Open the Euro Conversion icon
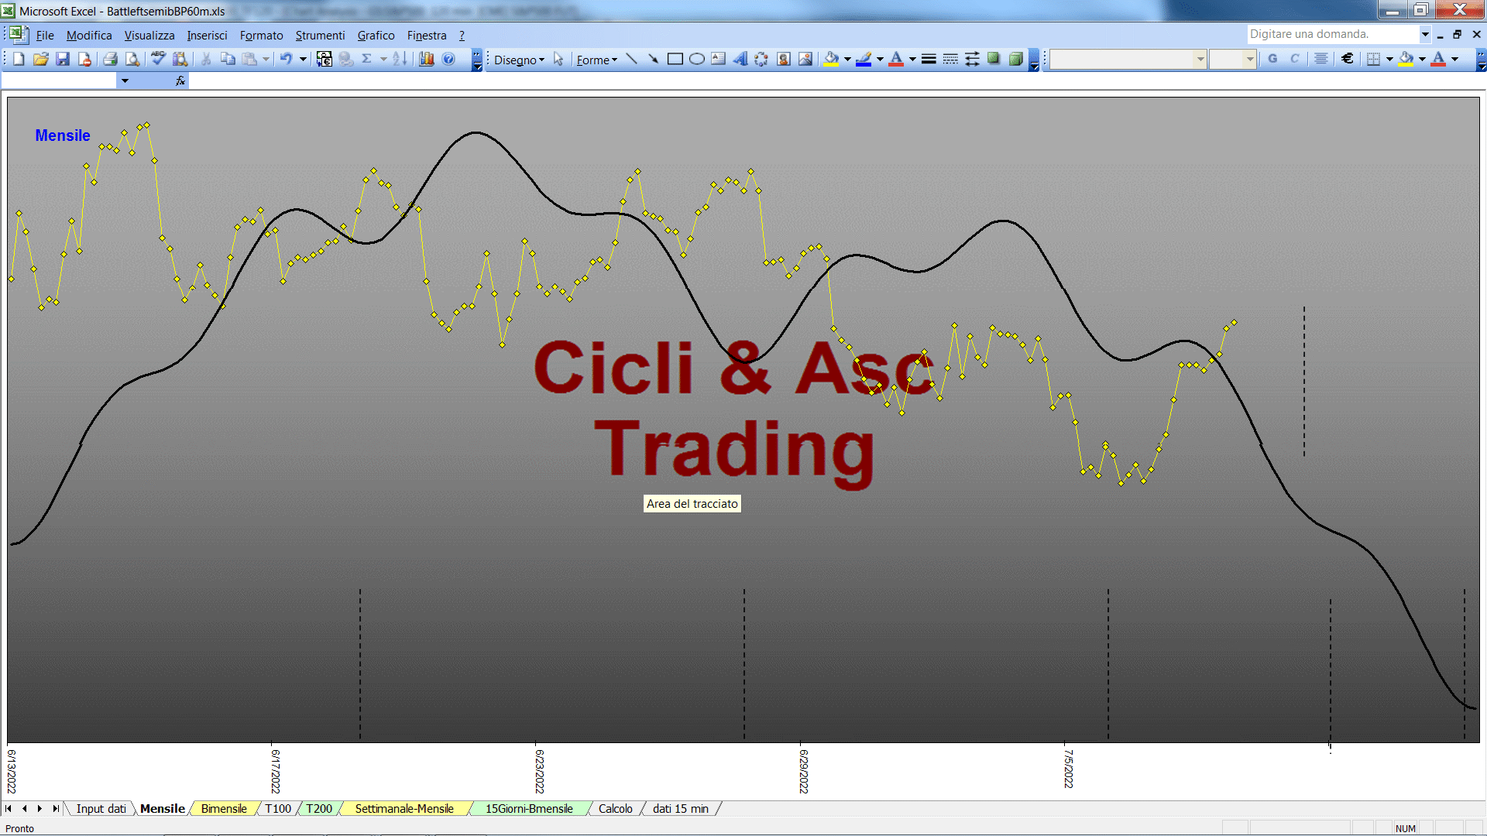Viewport: 1487px width, 836px height. tap(325, 59)
